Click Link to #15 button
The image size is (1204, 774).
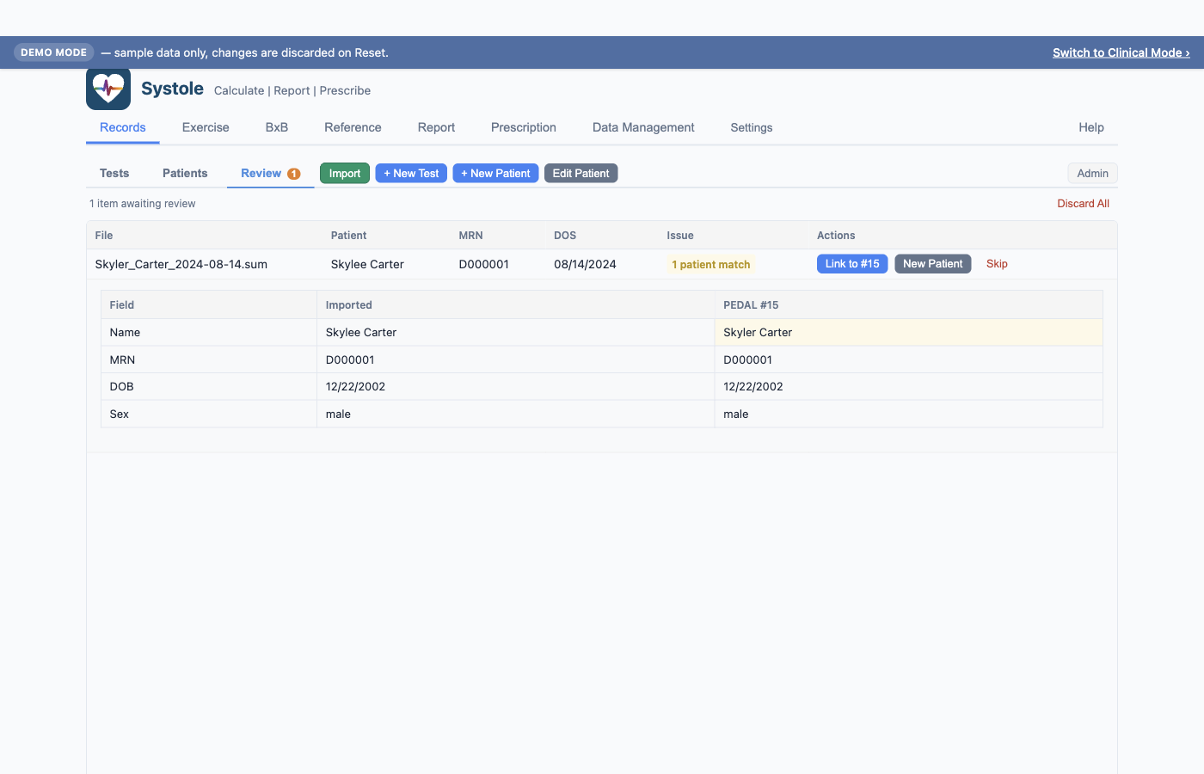click(852, 264)
